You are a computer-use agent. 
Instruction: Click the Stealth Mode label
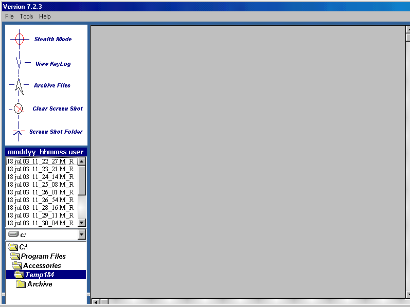pos(53,39)
